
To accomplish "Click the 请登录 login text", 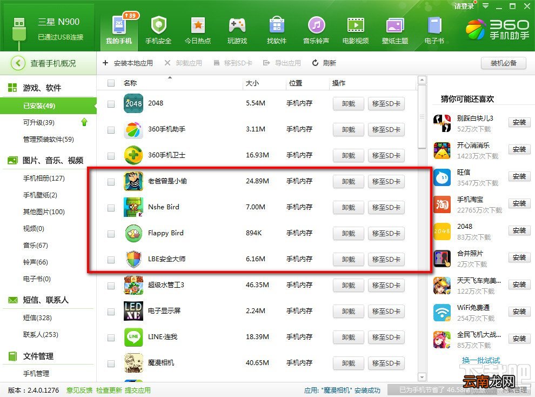I will click(464, 6).
